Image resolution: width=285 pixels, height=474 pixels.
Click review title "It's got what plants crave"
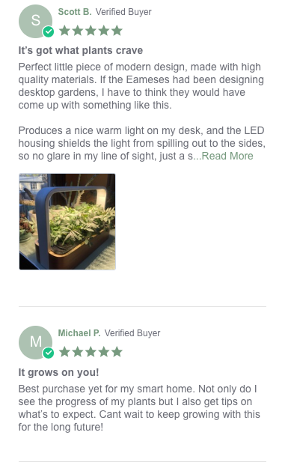click(81, 50)
